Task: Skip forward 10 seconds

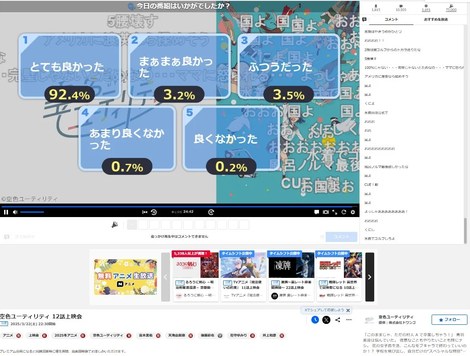Action: point(211,212)
